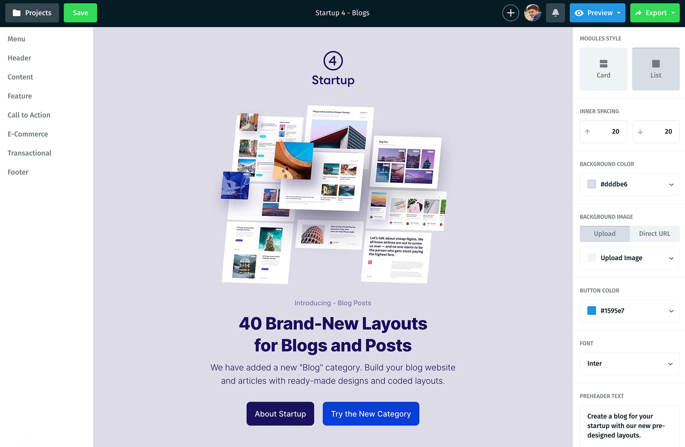The width and height of the screenshot is (685, 447).
Task: Click the Add new project plus icon
Action: click(x=510, y=12)
